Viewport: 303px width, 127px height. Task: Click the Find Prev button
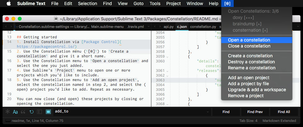coord(255,112)
